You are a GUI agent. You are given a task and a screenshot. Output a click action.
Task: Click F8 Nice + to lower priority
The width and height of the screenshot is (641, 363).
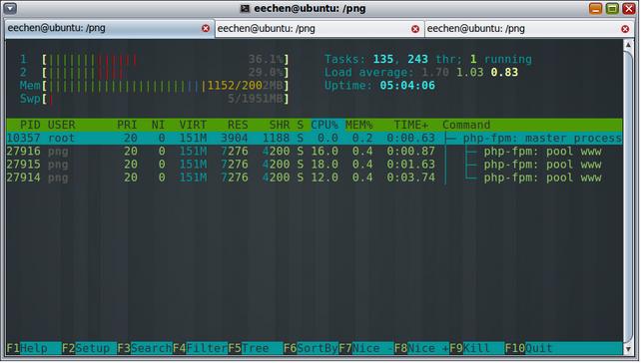pyautogui.click(x=421, y=348)
